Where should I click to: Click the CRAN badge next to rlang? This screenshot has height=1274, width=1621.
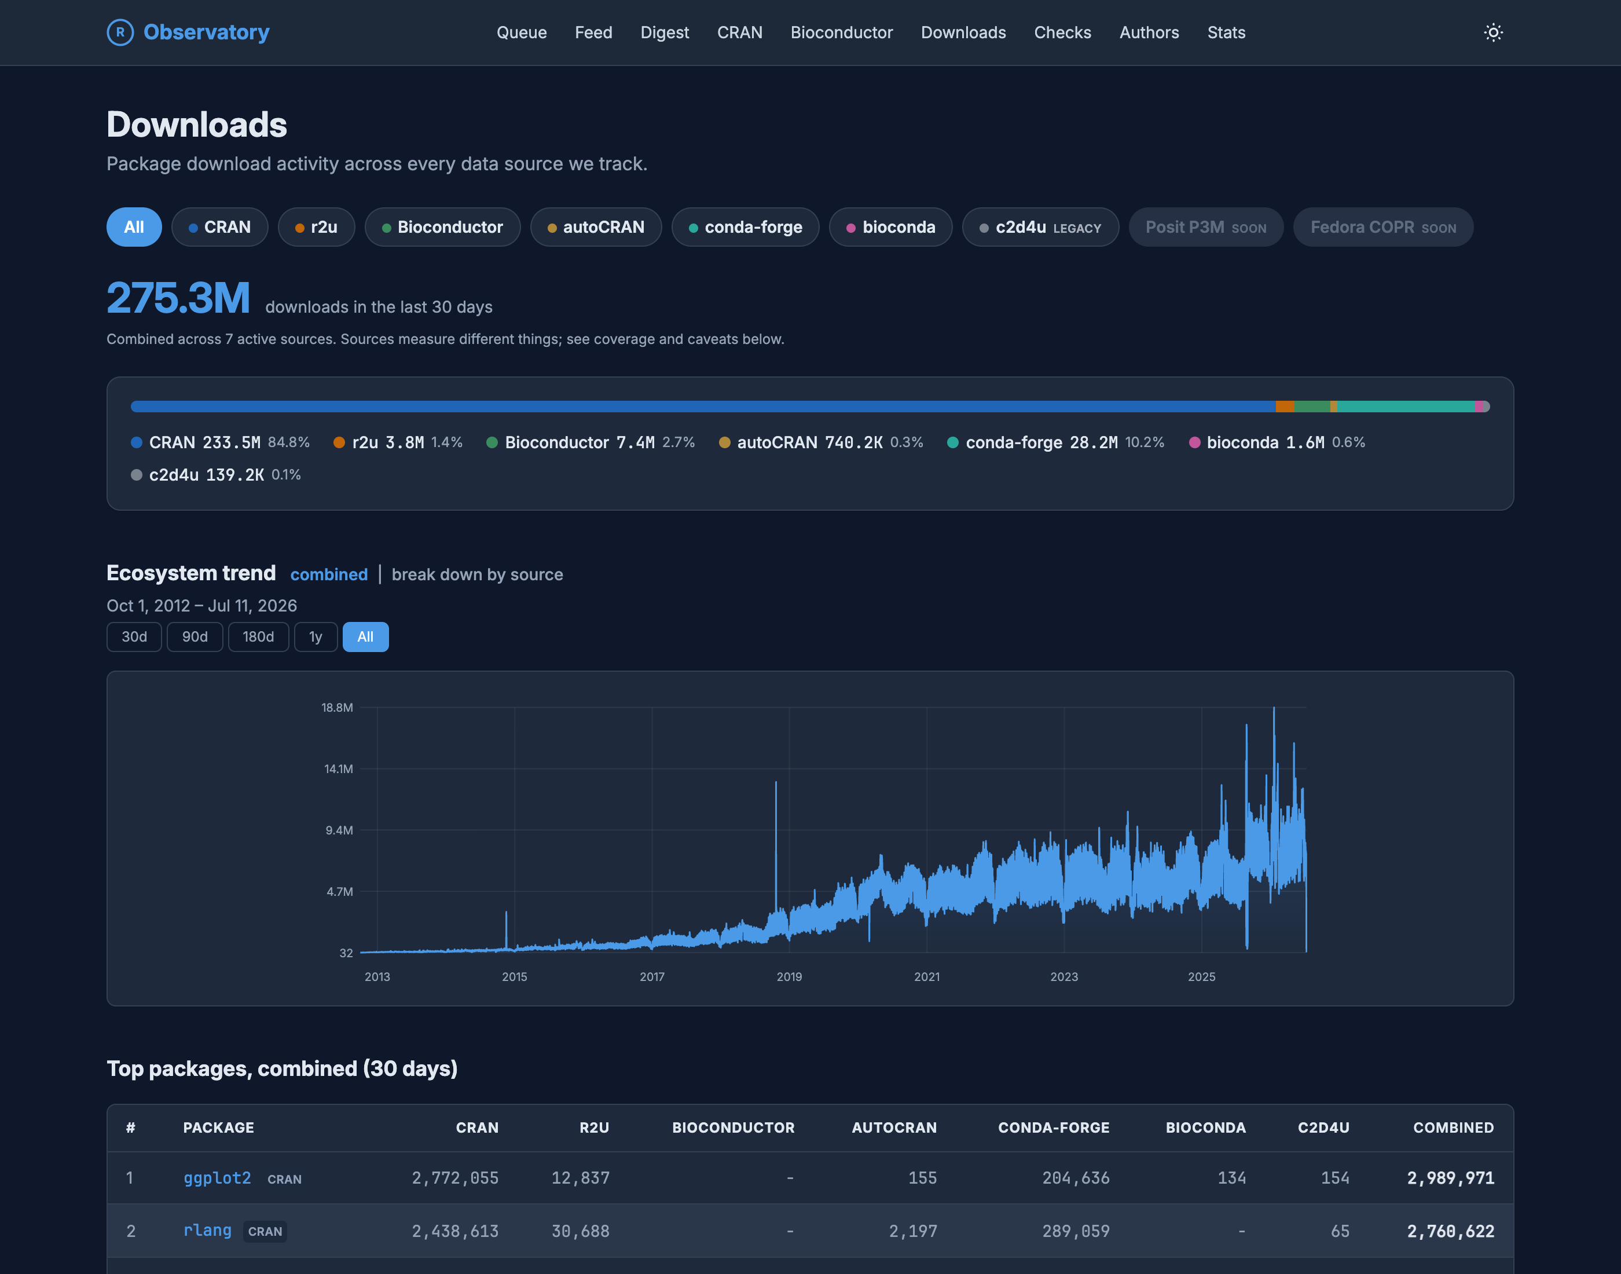265,1232
